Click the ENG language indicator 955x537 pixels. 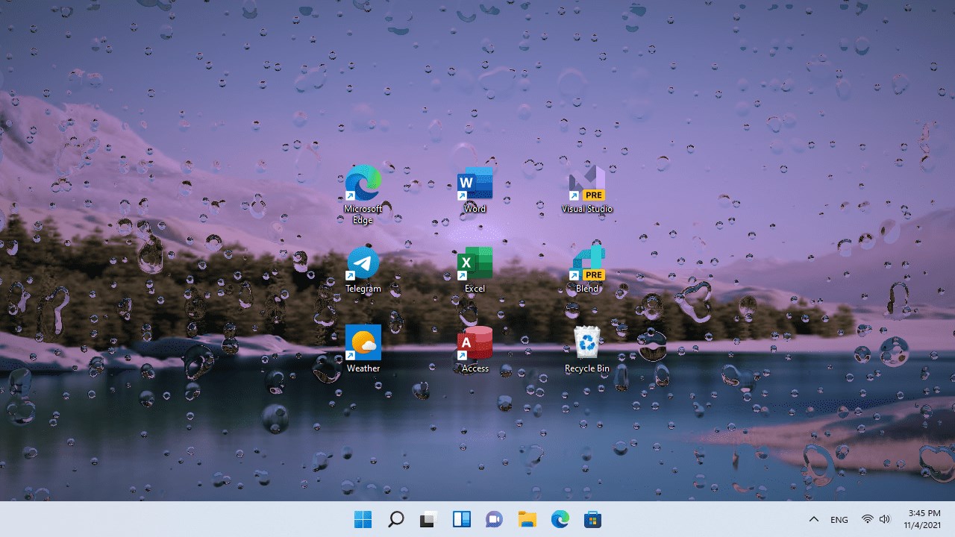[839, 520]
